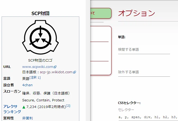Click the CSSセレクター: label
This screenshot has width=178, height=121.
coord(129,103)
